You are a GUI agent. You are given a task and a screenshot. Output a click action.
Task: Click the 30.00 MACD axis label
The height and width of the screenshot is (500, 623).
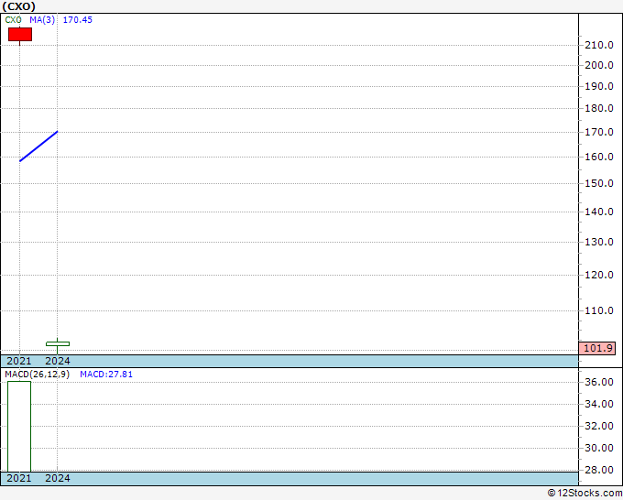[x=599, y=448]
